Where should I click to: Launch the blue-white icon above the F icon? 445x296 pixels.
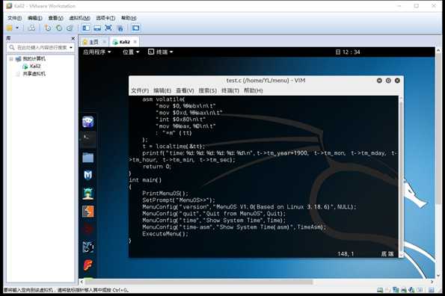click(x=88, y=247)
